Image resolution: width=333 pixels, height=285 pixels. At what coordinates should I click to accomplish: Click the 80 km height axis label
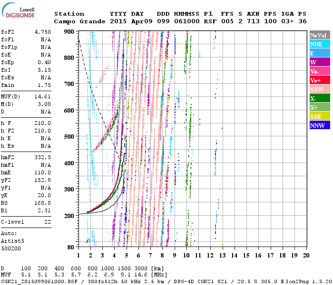[x=71, y=247]
